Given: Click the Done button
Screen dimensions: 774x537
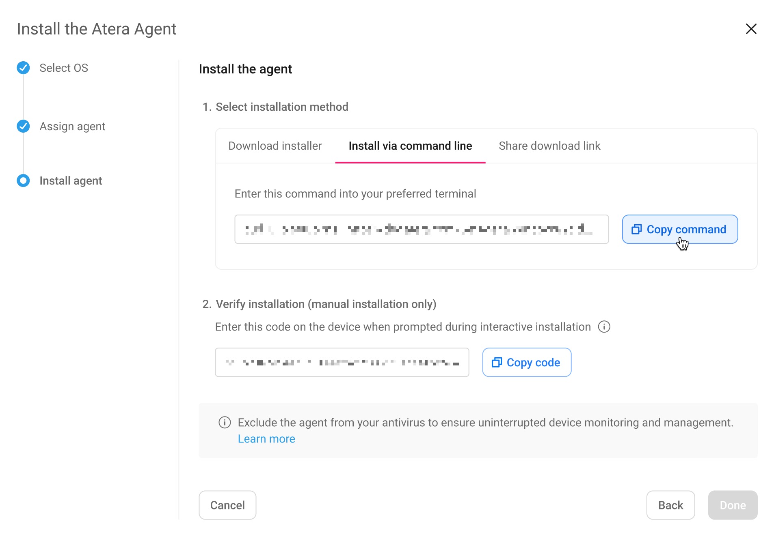Looking at the screenshot, I should 732,505.
